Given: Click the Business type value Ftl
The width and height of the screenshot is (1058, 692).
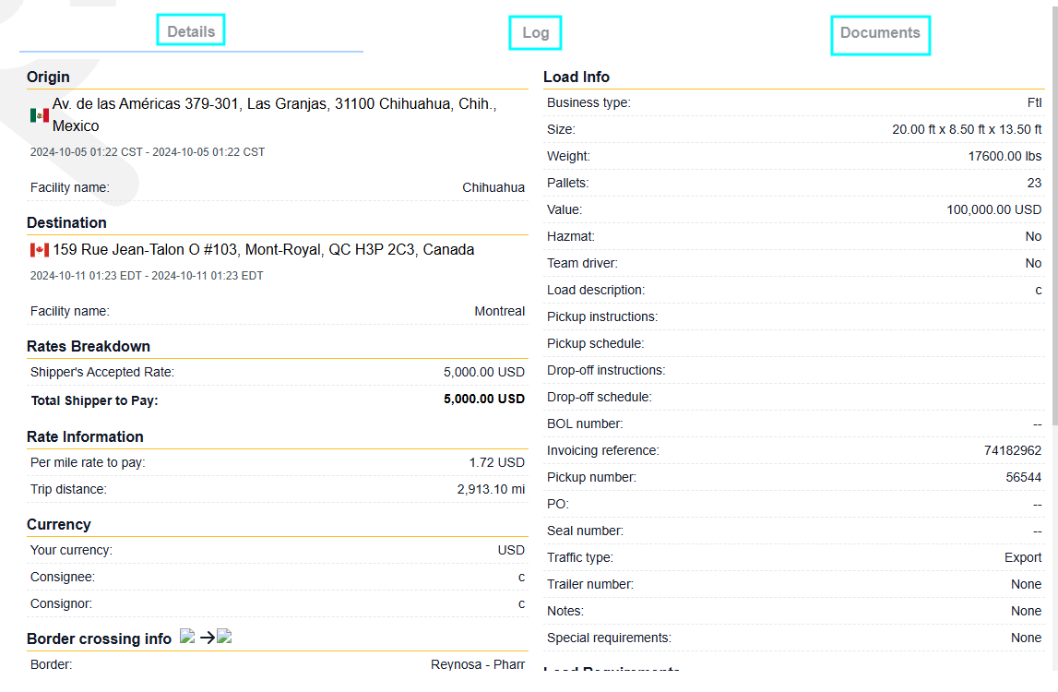Looking at the screenshot, I should click(x=1034, y=102).
